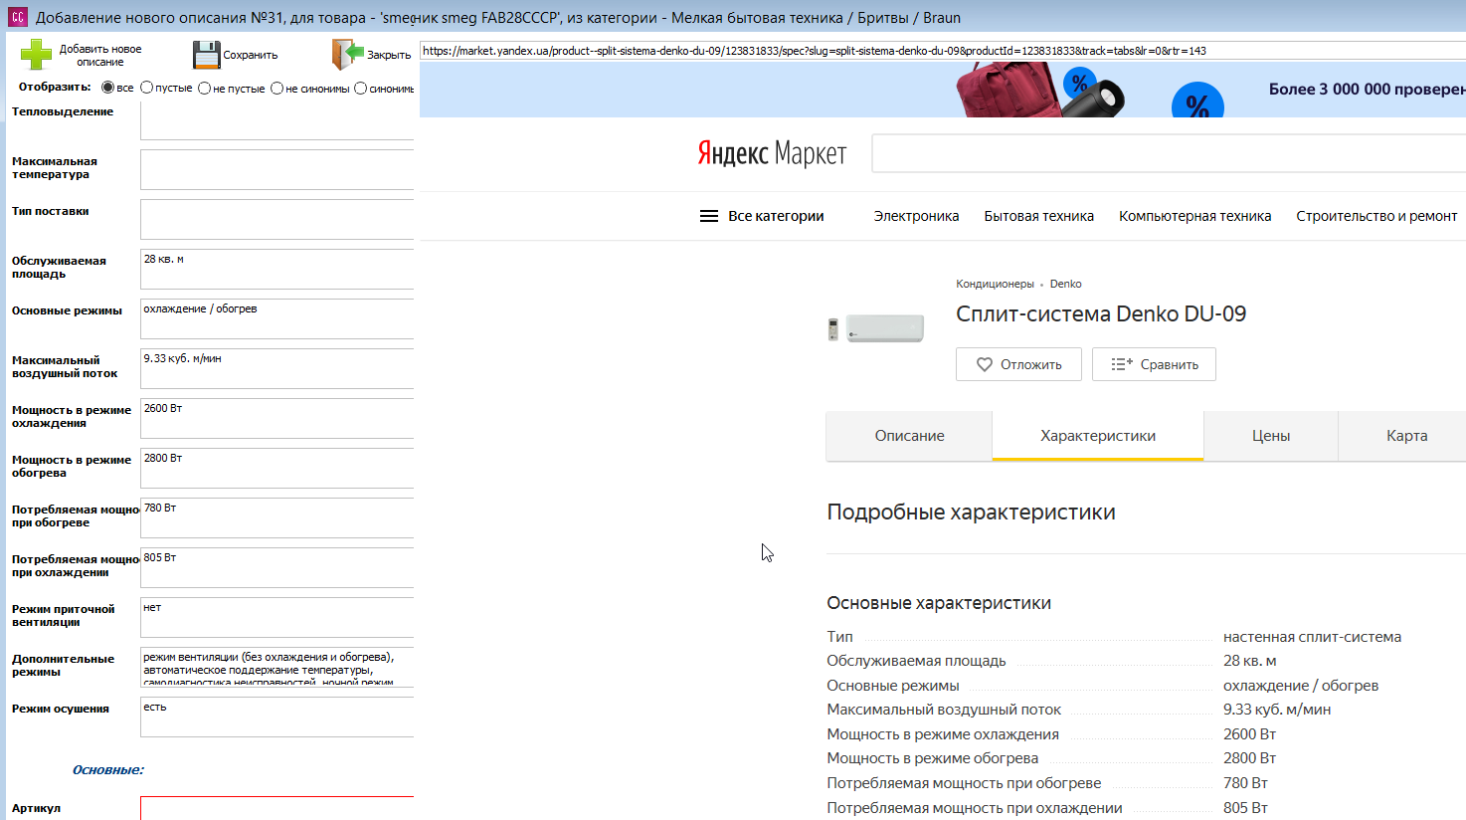The width and height of the screenshot is (1466, 820).
Task: Click the promotional banner with backpack
Action: pyautogui.click(x=943, y=90)
